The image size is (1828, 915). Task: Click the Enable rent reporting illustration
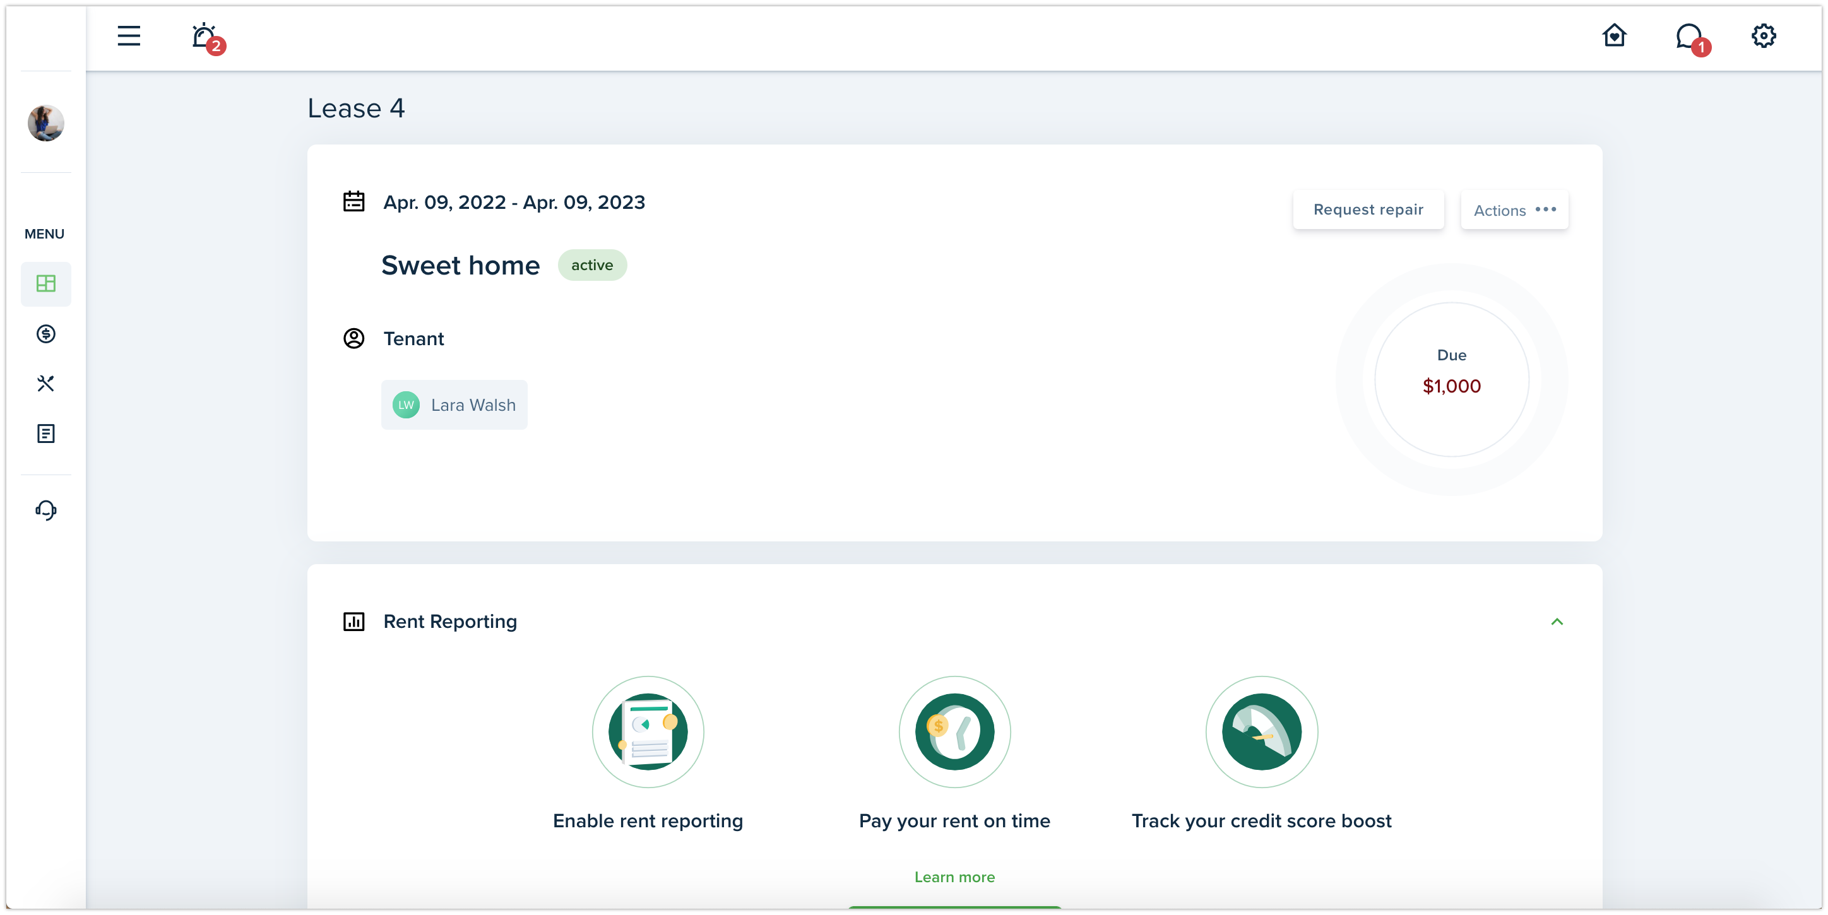(x=648, y=731)
